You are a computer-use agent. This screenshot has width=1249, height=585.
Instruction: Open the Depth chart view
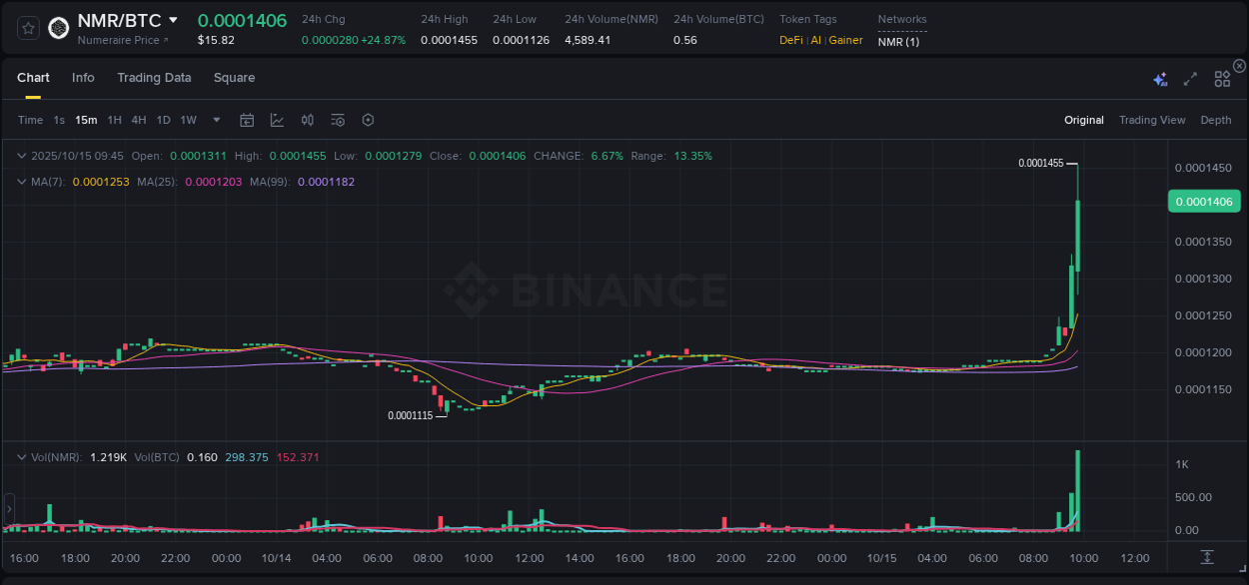coord(1216,120)
